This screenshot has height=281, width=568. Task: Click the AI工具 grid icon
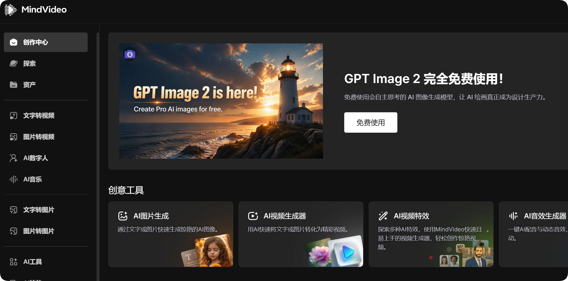tap(14, 262)
